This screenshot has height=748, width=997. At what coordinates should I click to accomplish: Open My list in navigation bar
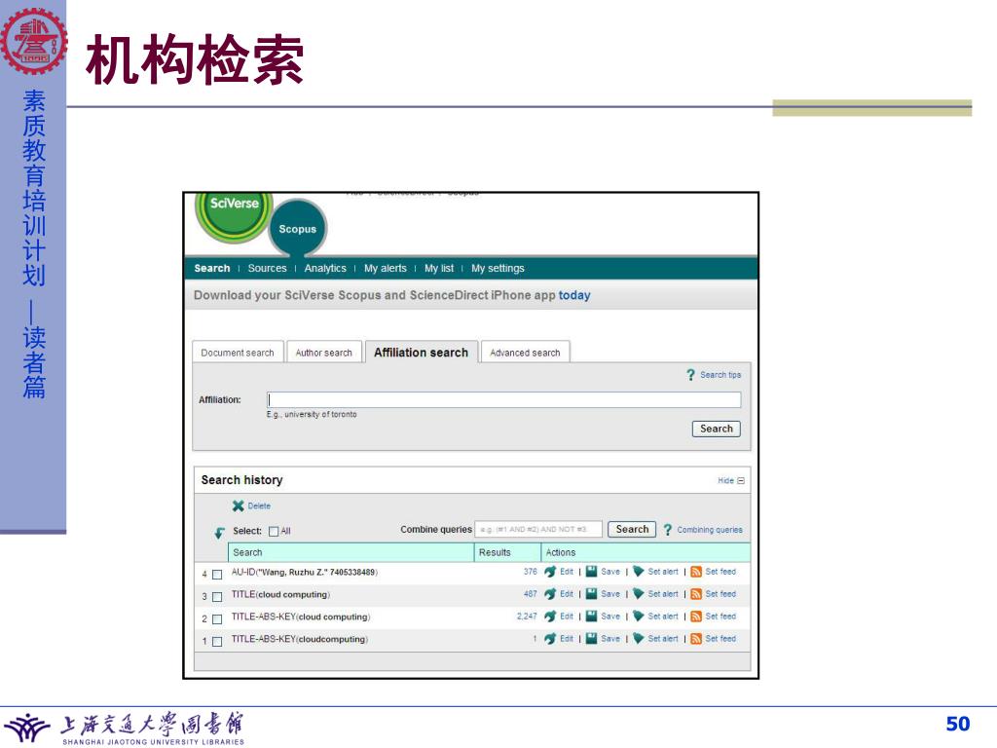[439, 268]
